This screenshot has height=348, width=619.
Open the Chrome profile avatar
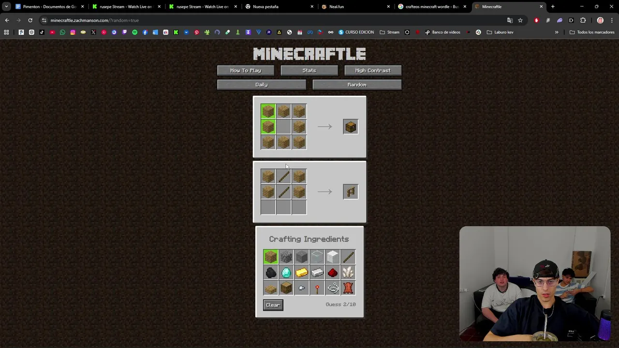click(600, 20)
